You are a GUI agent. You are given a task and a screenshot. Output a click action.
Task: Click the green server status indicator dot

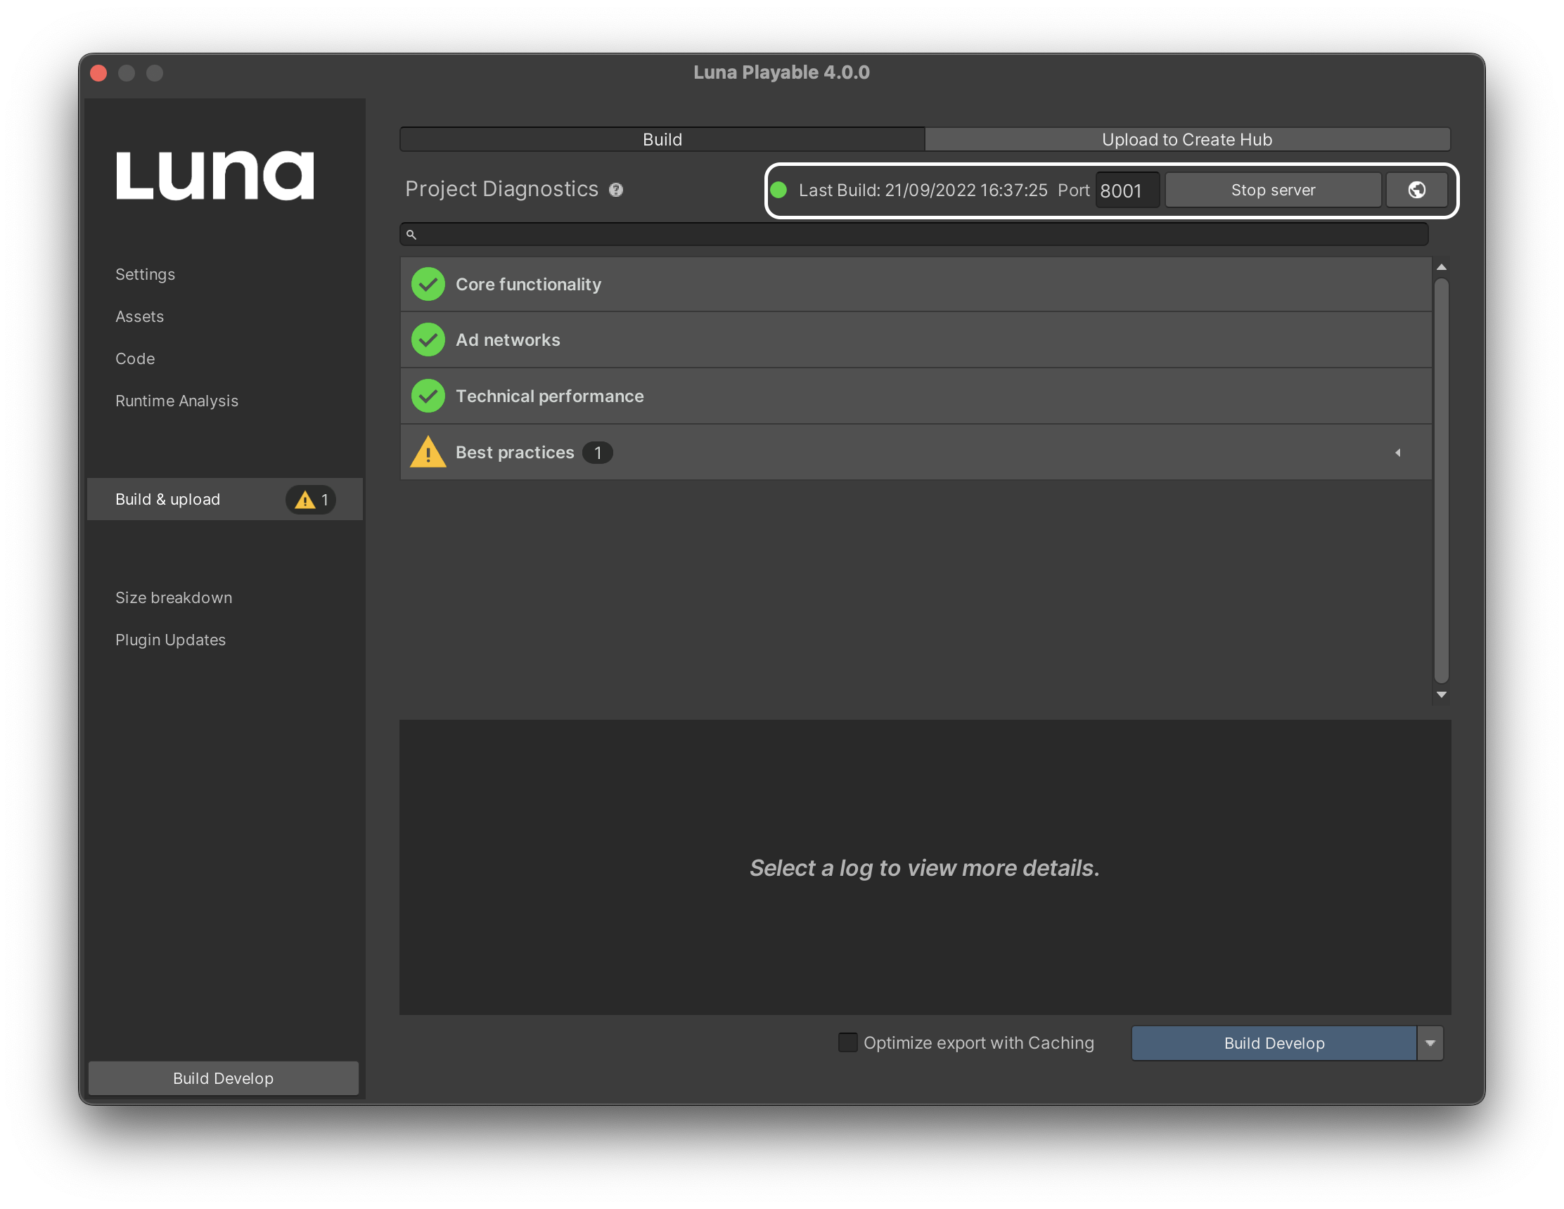point(778,190)
